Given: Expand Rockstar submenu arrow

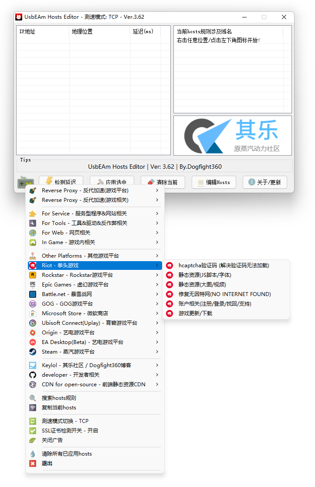Looking at the screenshot, I should [157, 275].
